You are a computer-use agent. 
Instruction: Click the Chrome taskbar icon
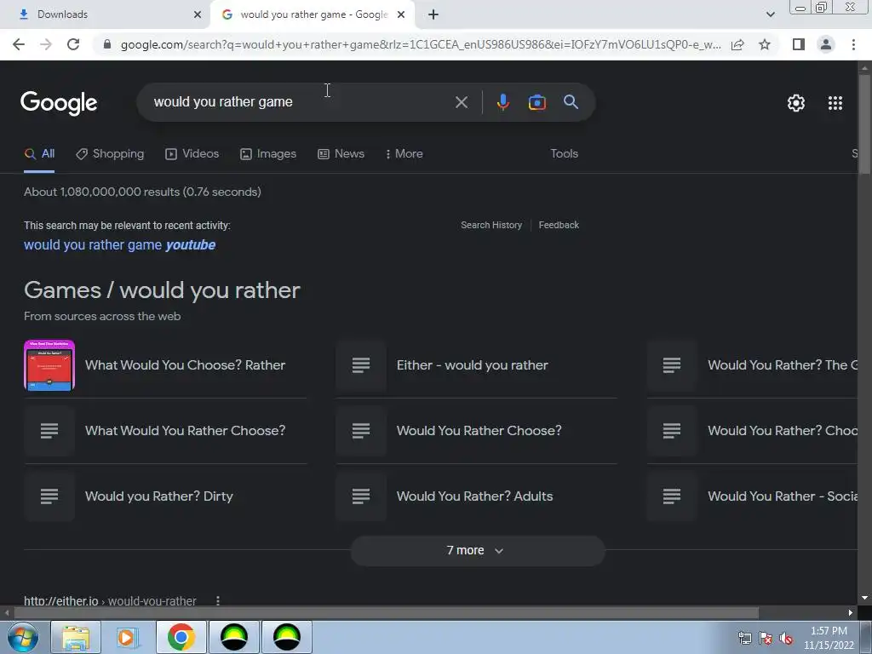pyautogui.click(x=181, y=637)
